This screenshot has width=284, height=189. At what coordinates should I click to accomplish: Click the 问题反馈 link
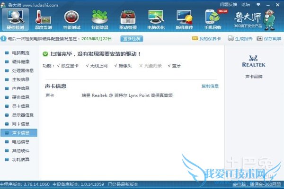(x=229, y=5)
